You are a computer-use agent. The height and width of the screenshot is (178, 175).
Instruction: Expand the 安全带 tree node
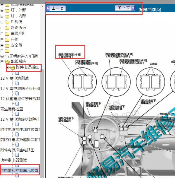click(2, 45)
